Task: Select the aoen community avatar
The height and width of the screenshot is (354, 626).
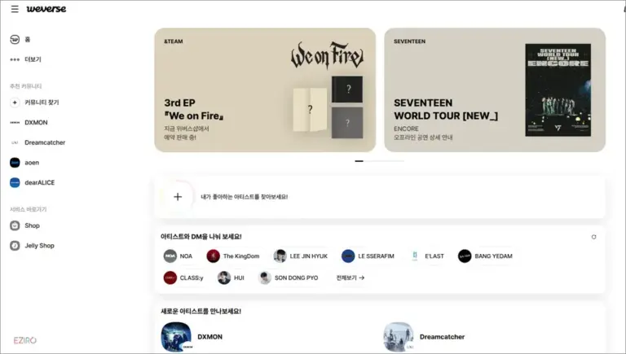Action: [15, 163]
